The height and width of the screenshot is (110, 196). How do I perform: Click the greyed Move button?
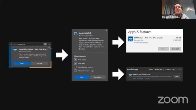(x=163, y=49)
